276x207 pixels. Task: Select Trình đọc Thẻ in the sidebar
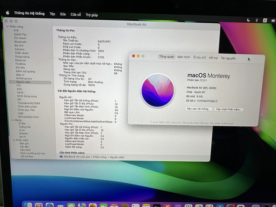pyautogui.click(x=26, y=110)
